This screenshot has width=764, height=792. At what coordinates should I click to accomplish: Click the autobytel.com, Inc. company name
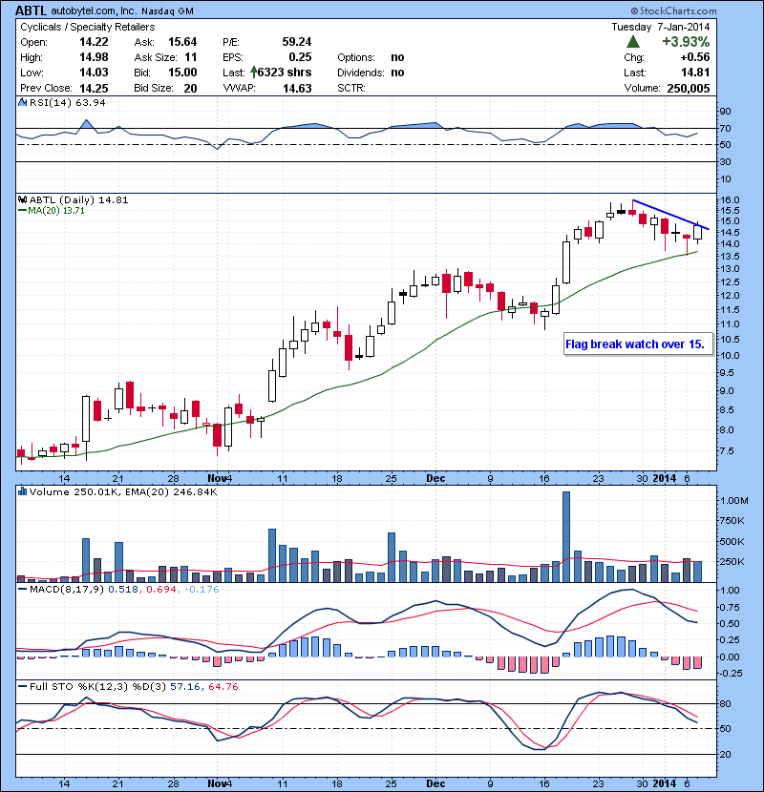coord(94,10)
